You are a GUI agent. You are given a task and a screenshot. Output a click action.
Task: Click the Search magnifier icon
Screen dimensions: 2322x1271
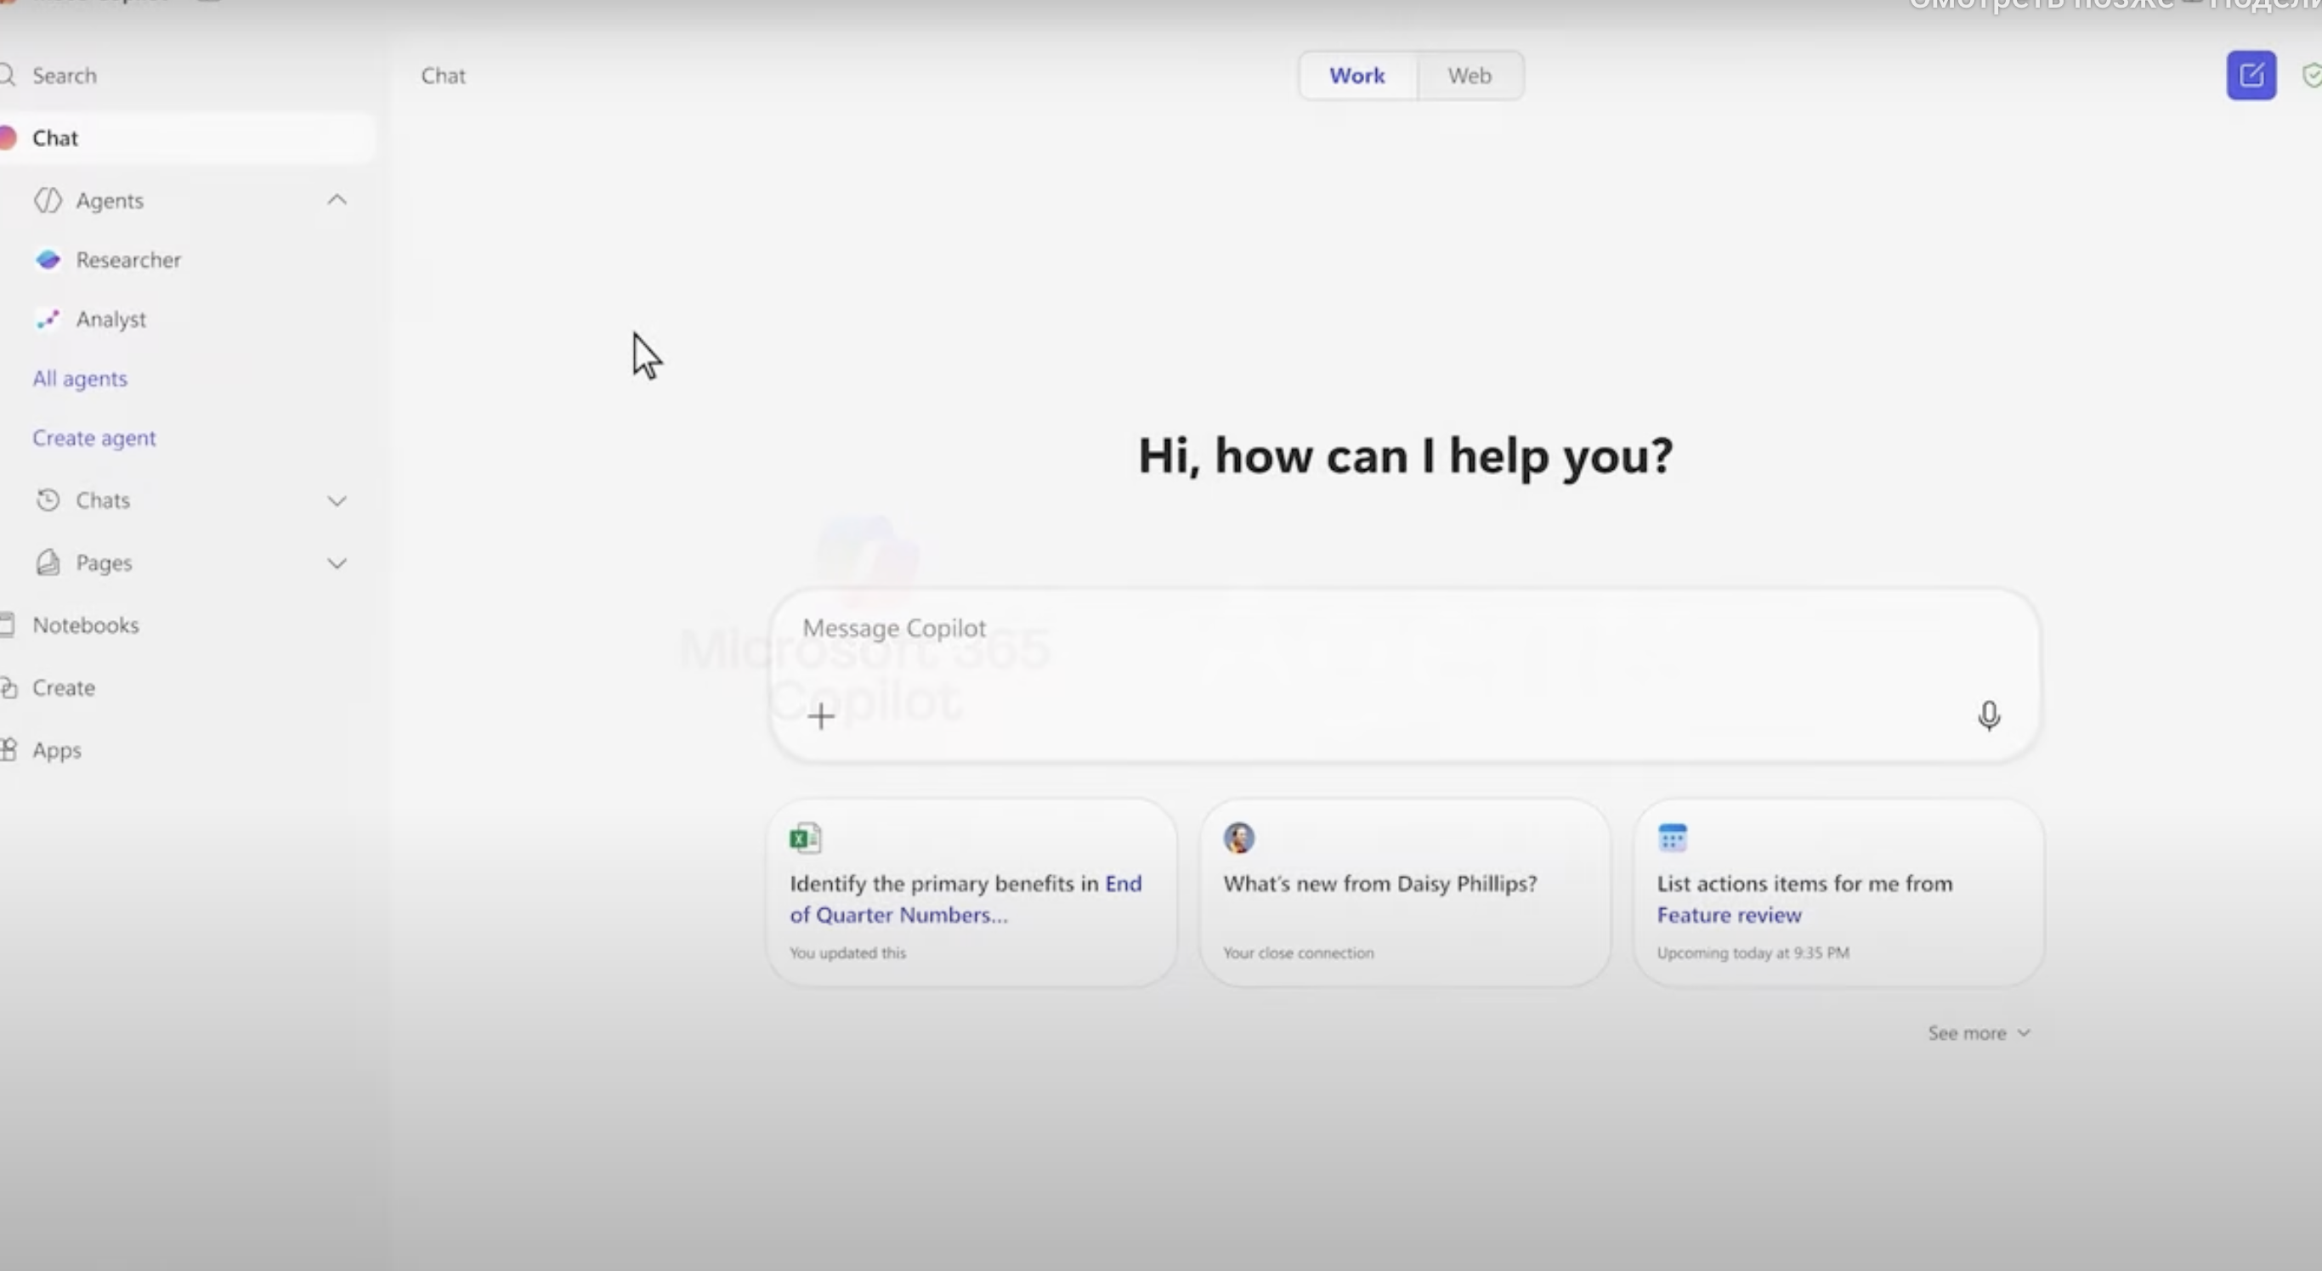7,75
